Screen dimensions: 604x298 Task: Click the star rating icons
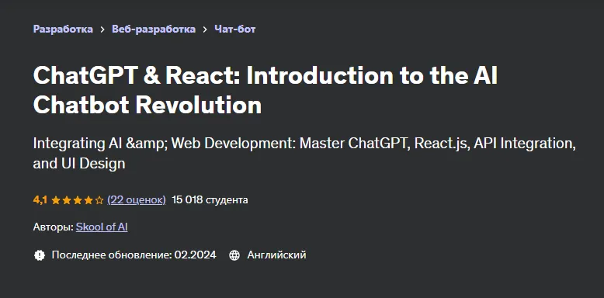coord(78,200)
